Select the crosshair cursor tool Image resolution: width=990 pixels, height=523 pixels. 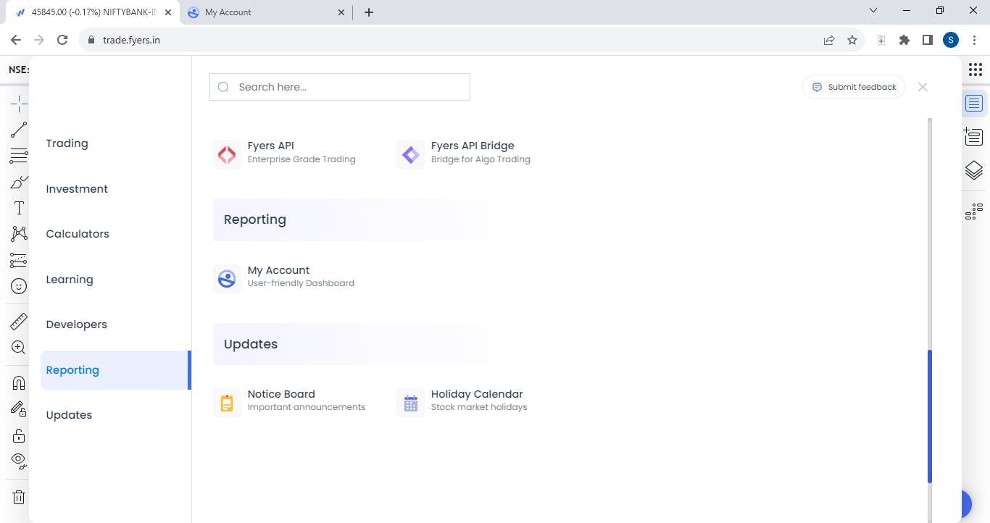click(x=19, y=104)
